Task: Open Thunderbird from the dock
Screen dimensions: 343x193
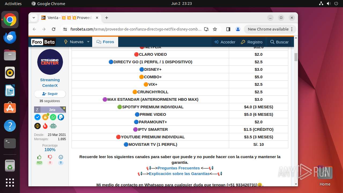Action: (10, 38)
